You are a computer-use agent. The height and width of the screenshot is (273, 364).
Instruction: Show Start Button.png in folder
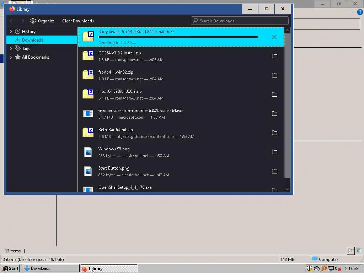click(274, 171)
